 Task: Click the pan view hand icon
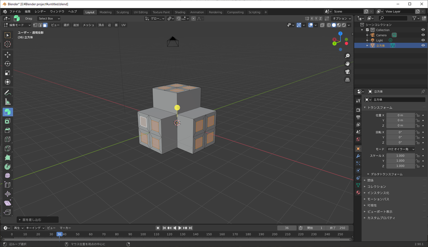(347, 64)
